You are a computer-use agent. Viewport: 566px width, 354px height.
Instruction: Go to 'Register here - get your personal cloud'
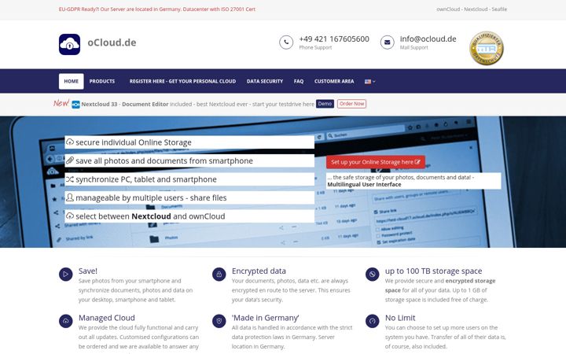182,81
